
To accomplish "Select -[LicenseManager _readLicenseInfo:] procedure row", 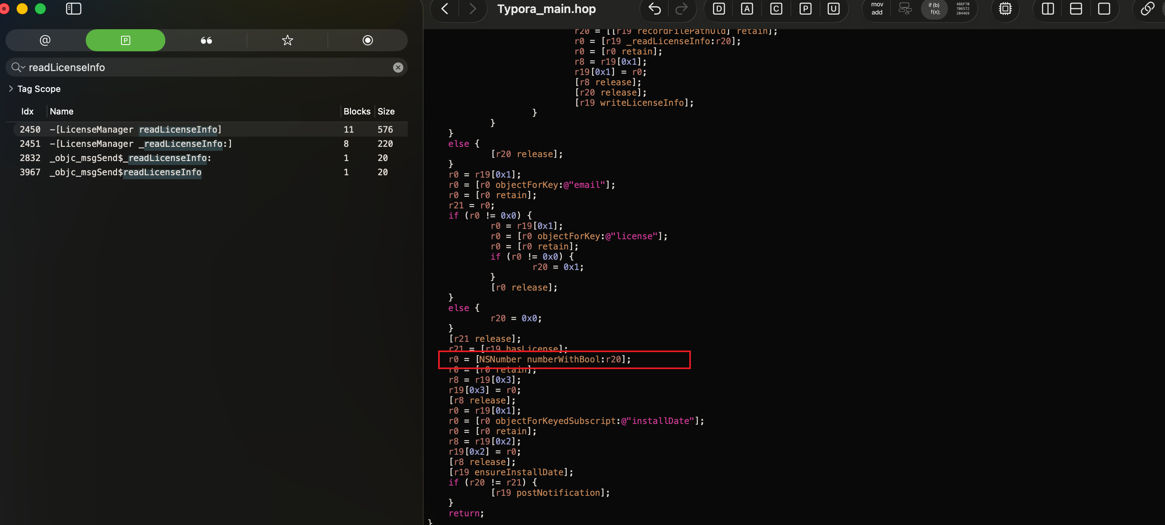I will [x=210, y=144].
